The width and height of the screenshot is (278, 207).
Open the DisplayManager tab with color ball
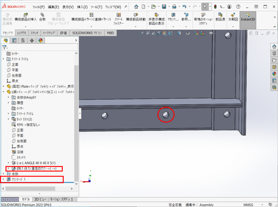tap(41, 40)
